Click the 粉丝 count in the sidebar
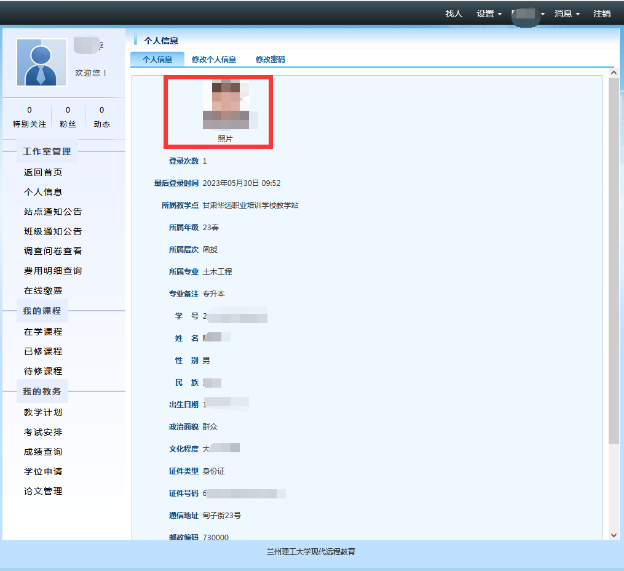The height and width of the screenshot is (571, 624). [x=68, y=117]
